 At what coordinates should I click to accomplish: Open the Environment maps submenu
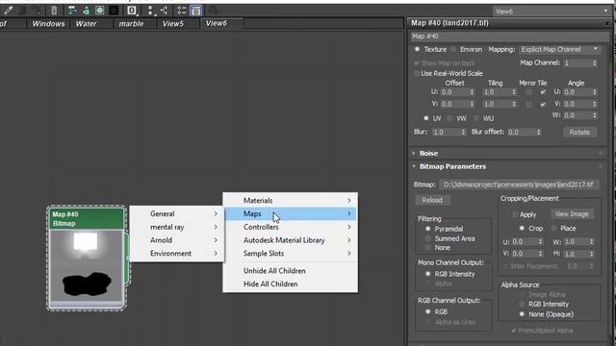177,254
